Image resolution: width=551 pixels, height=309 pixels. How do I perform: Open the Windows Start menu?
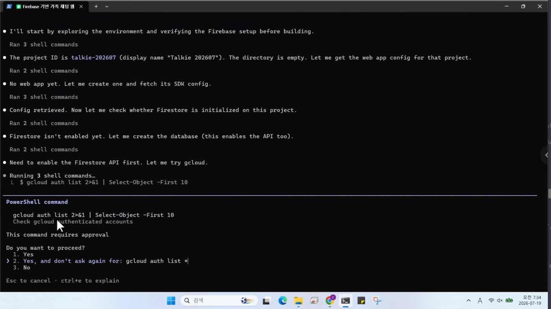tap(171, 301)
